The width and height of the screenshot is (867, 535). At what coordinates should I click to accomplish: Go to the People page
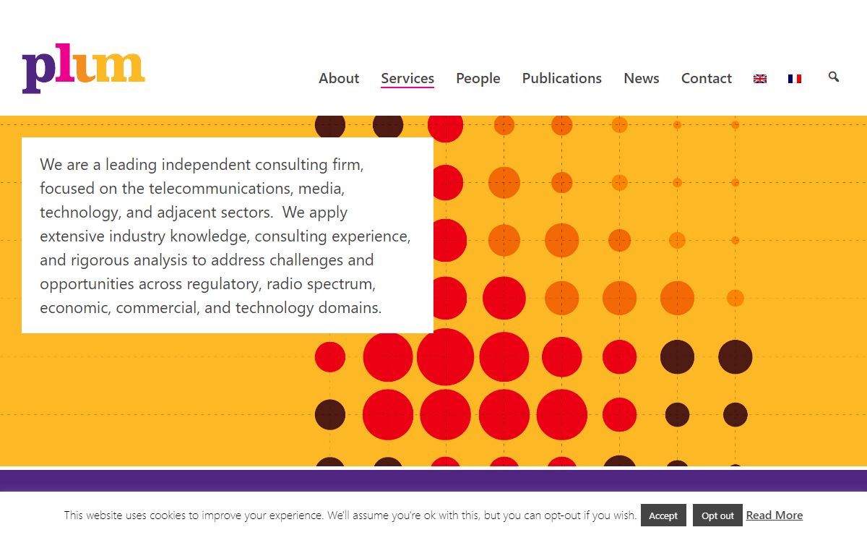coord(478,78)
